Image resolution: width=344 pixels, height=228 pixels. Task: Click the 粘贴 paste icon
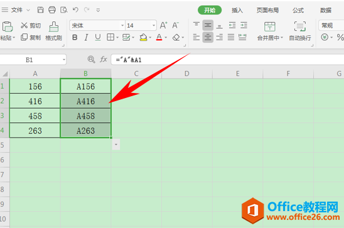coord(8,27)
